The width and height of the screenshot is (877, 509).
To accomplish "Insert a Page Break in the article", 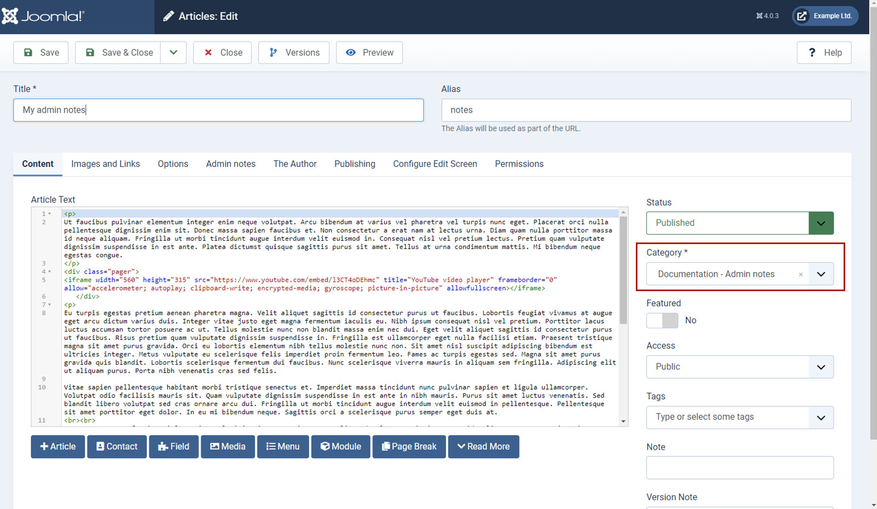I will [409, 447].
